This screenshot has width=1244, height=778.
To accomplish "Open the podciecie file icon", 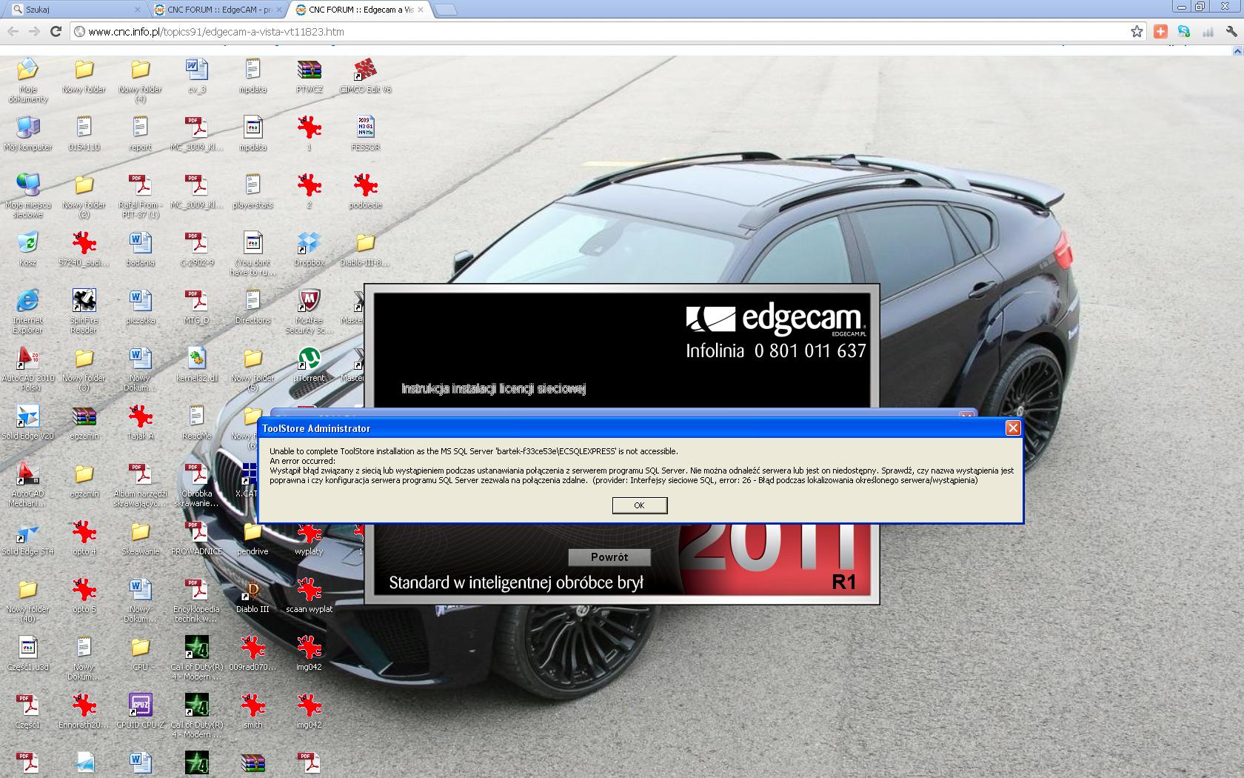I will pos(365,192).
